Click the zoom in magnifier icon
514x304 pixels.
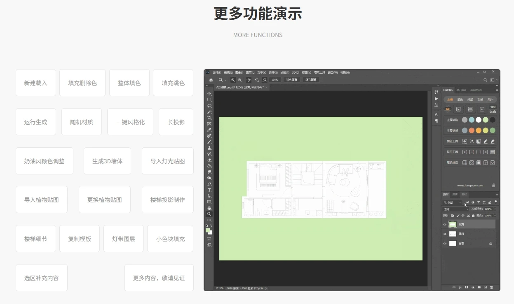(233, 80)
